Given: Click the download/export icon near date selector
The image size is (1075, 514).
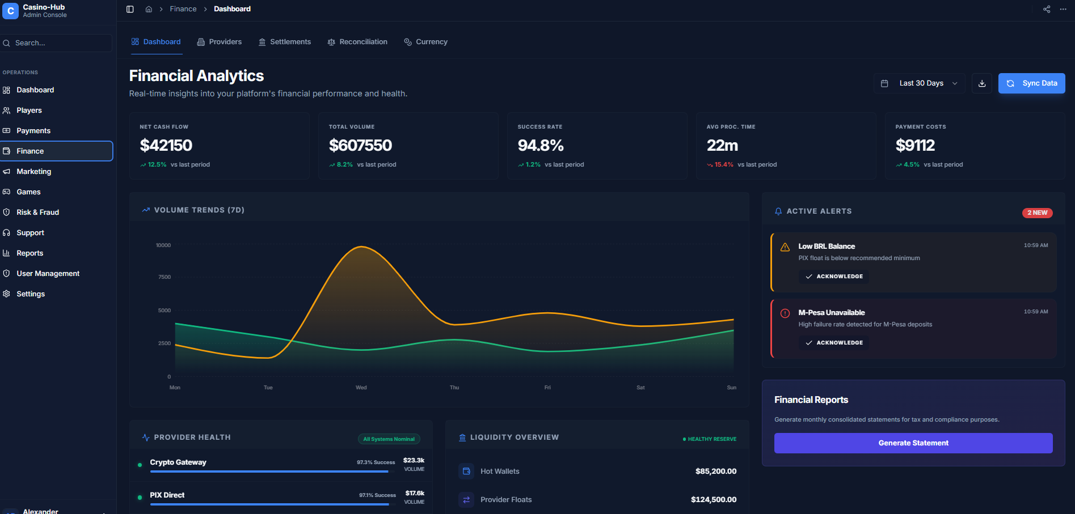Looking at the screenshot, I should coord(982,83).
